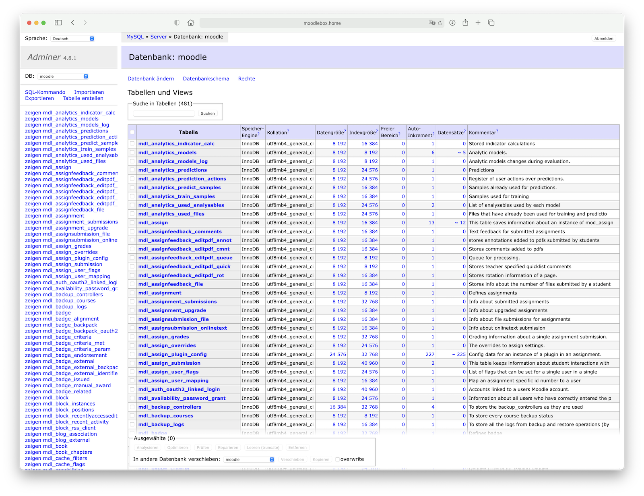Click the Adminer 4.8.1 title
644x496 pixels.
tap(52, 57)
